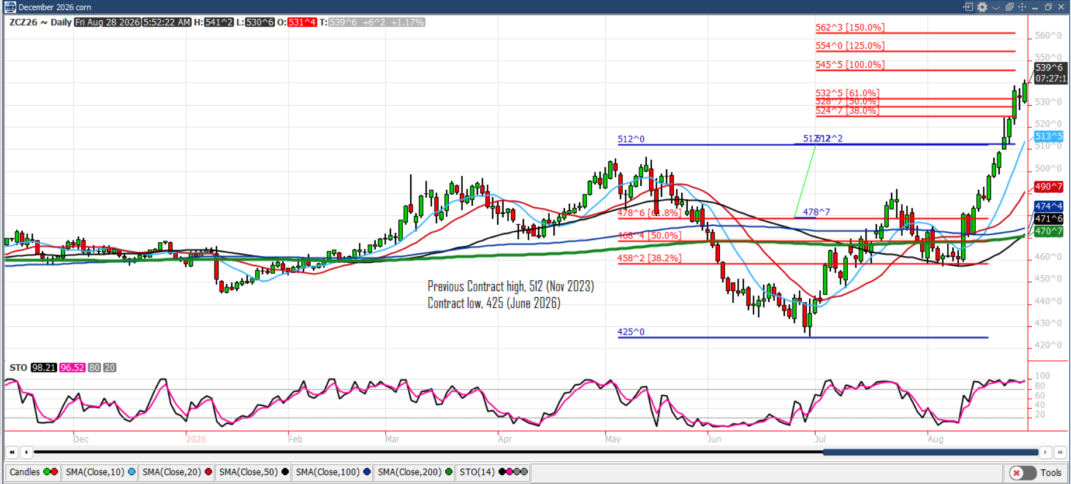Click the last trade value 539^6
The height and width of the screenshot is (484, 1071).
[x=342, y=22]
